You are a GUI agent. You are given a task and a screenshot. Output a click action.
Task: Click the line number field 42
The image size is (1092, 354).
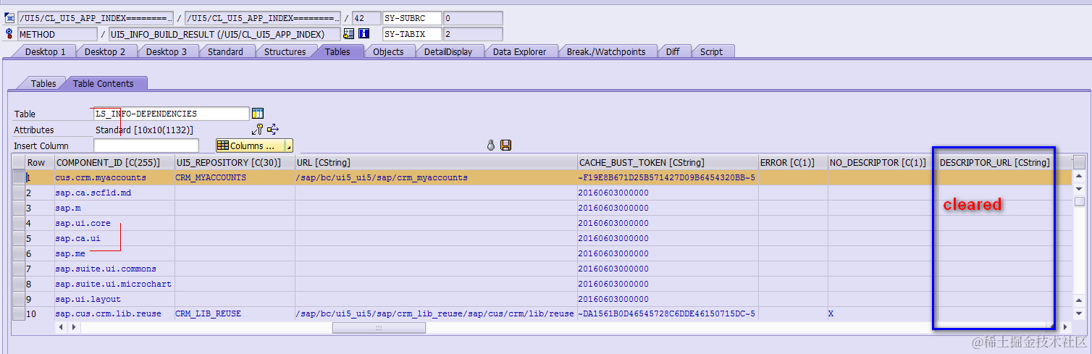(x=366, y=18)
